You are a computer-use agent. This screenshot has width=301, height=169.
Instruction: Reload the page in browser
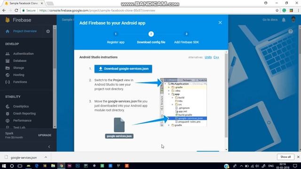pyautogui.click(x=16, y=10)
